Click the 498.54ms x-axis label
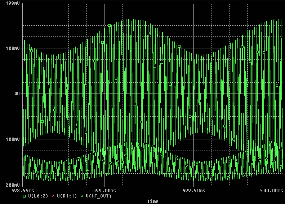This screenshot has width=285, height=204. [23, 191]
